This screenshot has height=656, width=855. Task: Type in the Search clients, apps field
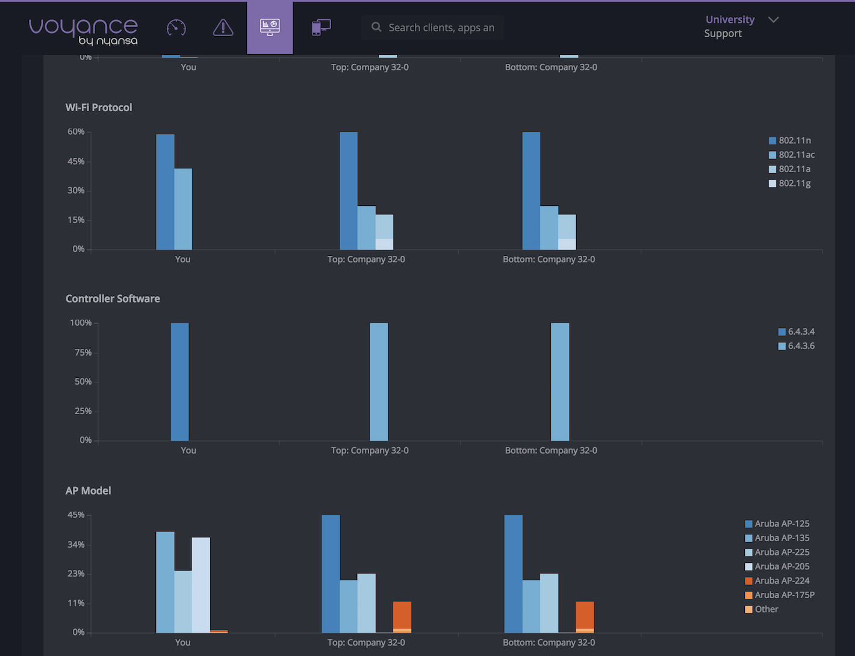point(441,28)
